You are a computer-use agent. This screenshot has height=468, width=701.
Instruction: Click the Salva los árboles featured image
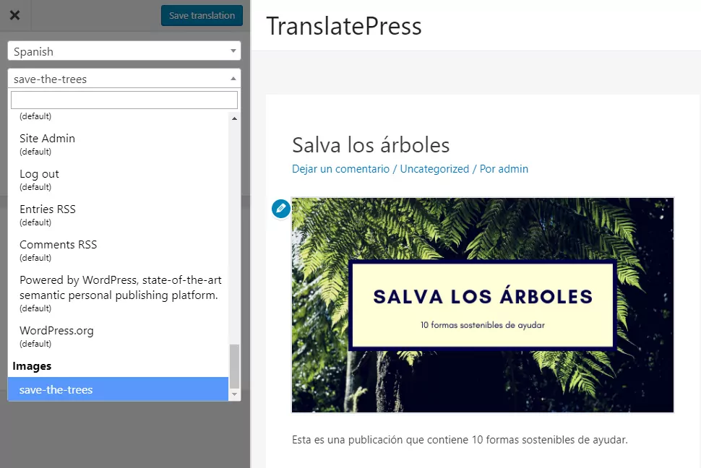(483, 305)
